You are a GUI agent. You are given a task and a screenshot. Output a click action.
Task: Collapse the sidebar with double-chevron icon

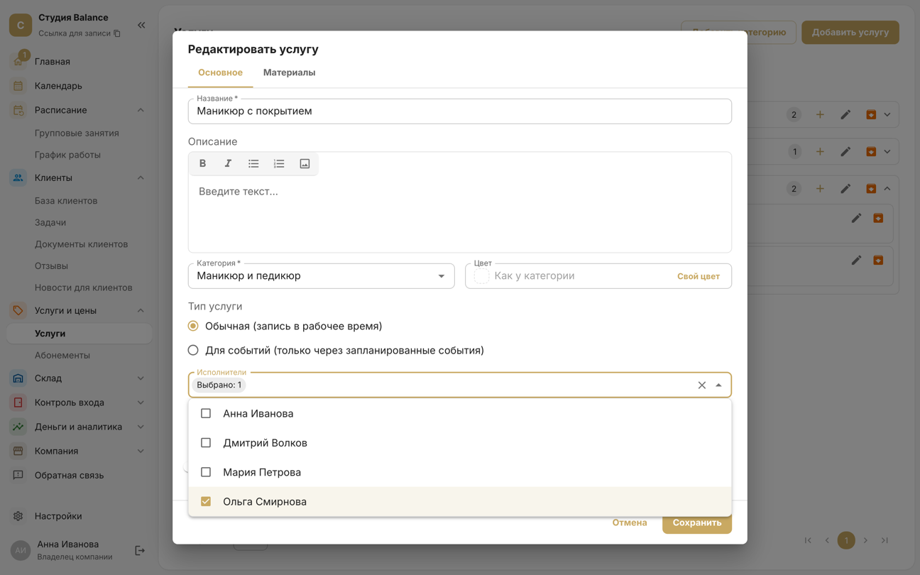141,25
